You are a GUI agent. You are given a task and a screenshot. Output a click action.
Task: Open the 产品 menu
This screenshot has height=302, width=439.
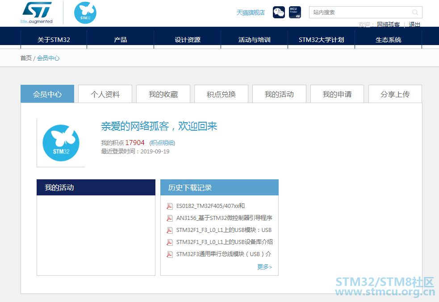tap(121, 40)
